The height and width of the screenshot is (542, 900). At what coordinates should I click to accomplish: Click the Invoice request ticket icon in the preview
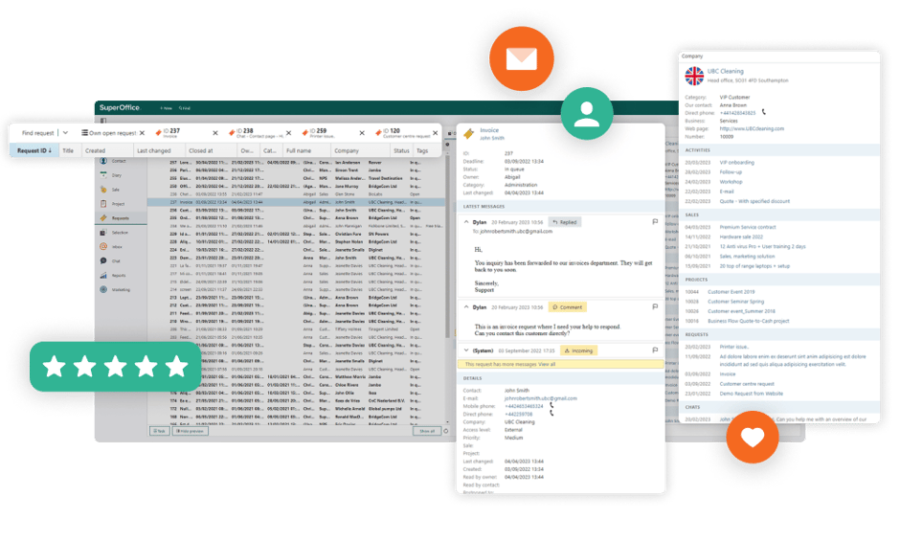(x=469, y=134)
